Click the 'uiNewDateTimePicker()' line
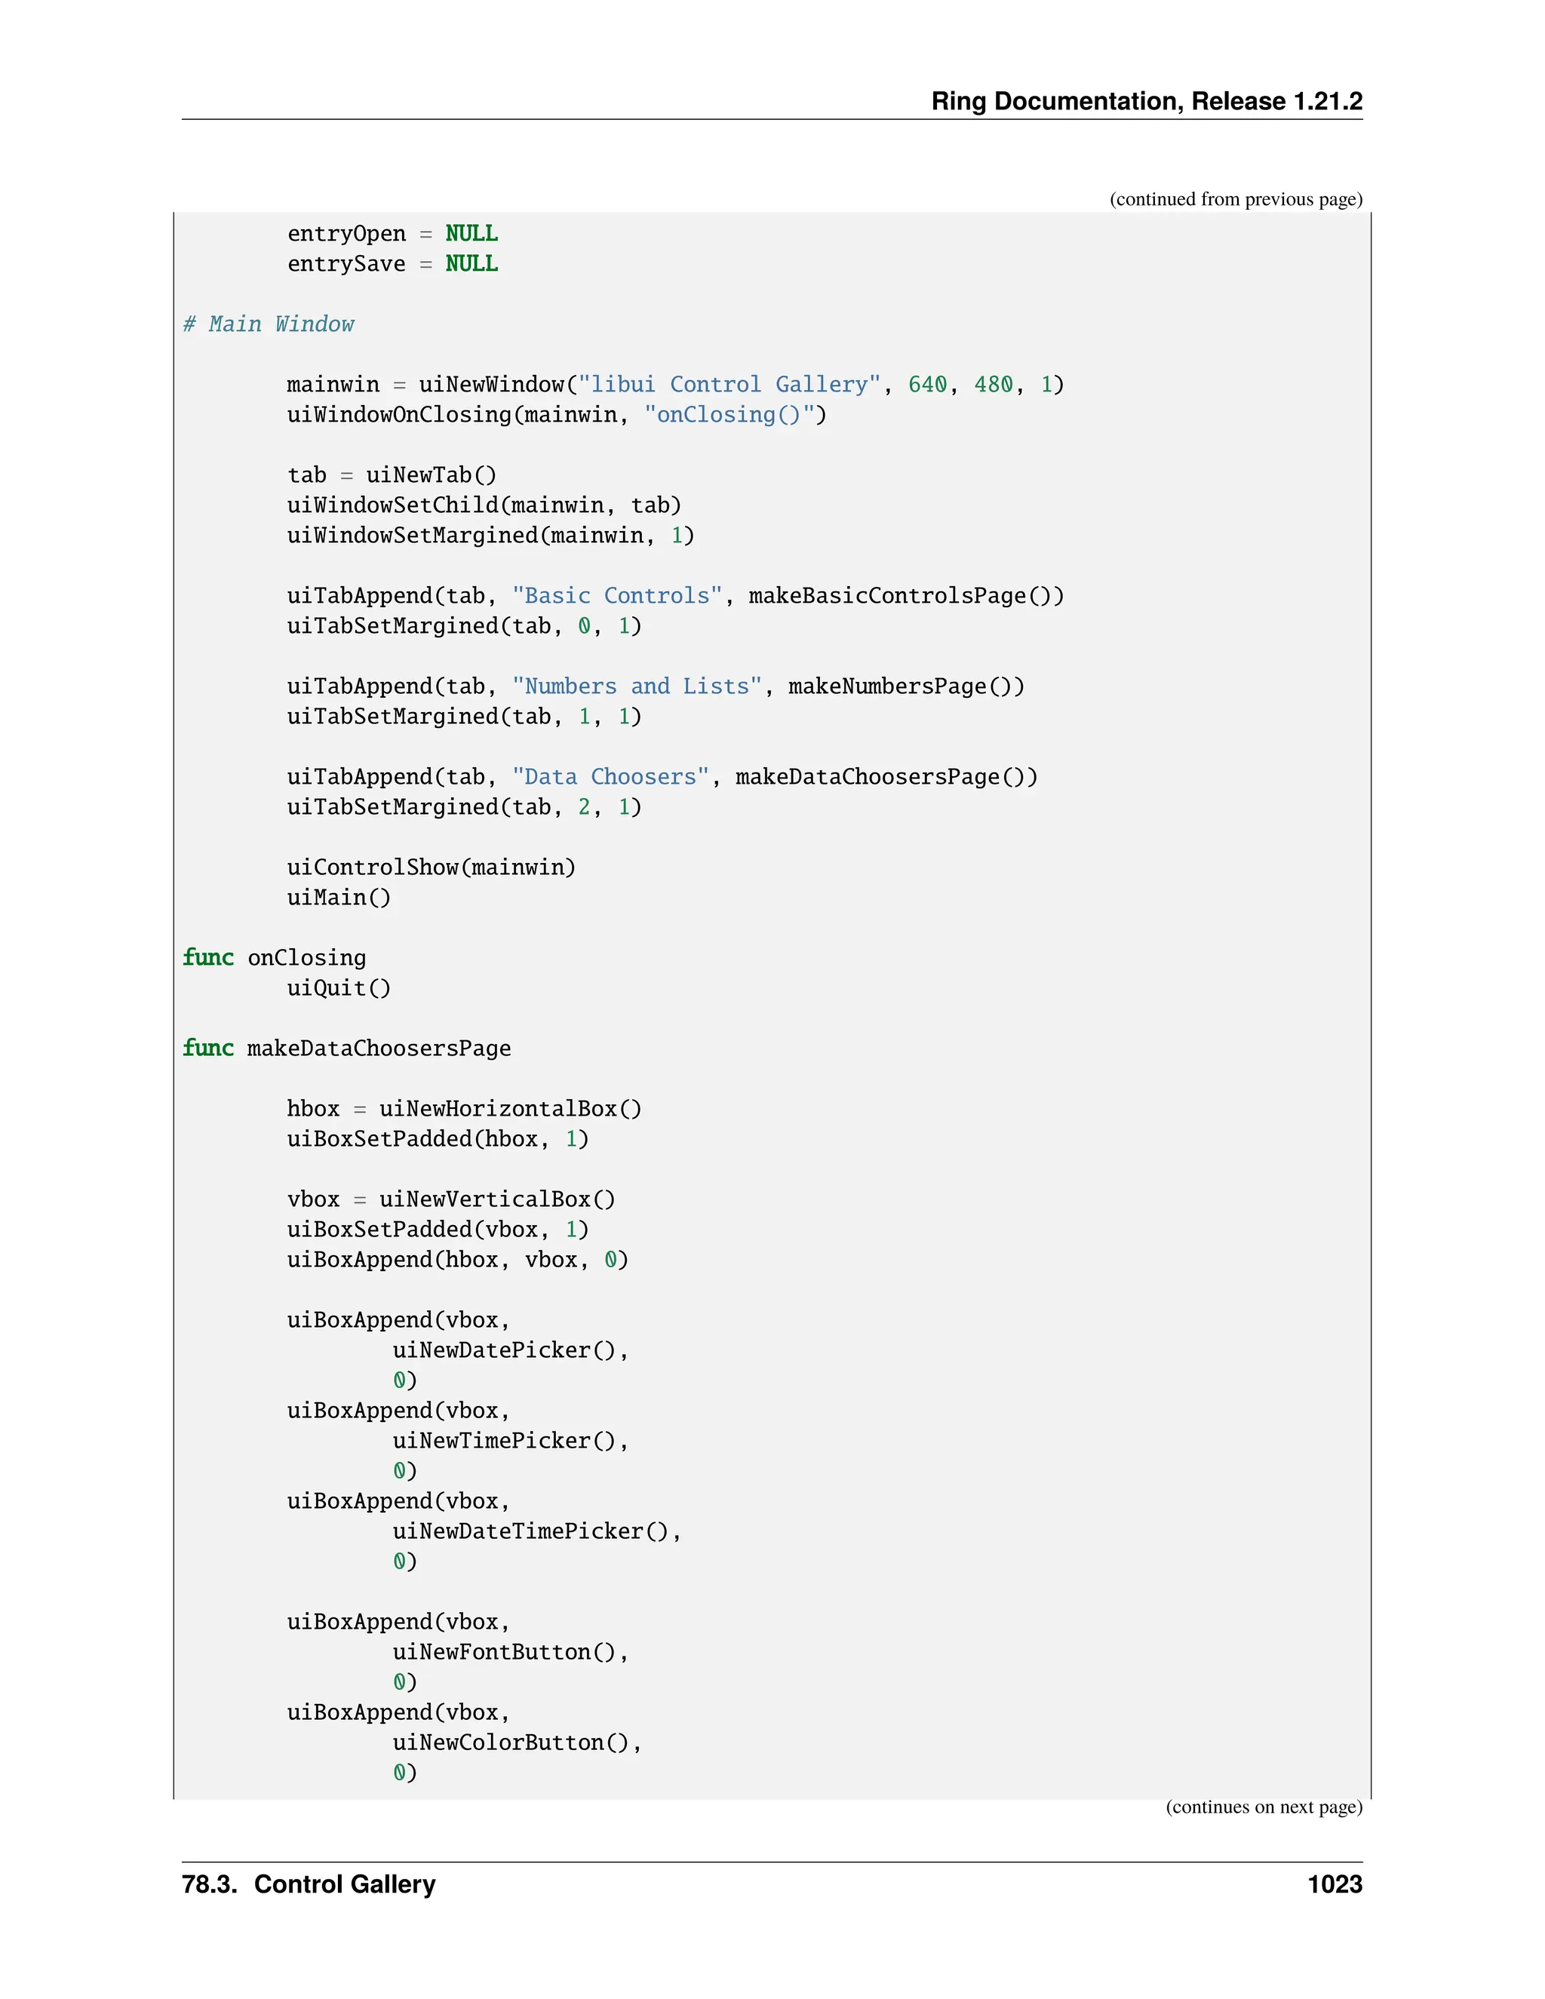The width and height of the screenshot is (1545, 1999). tap(536, 1531)
